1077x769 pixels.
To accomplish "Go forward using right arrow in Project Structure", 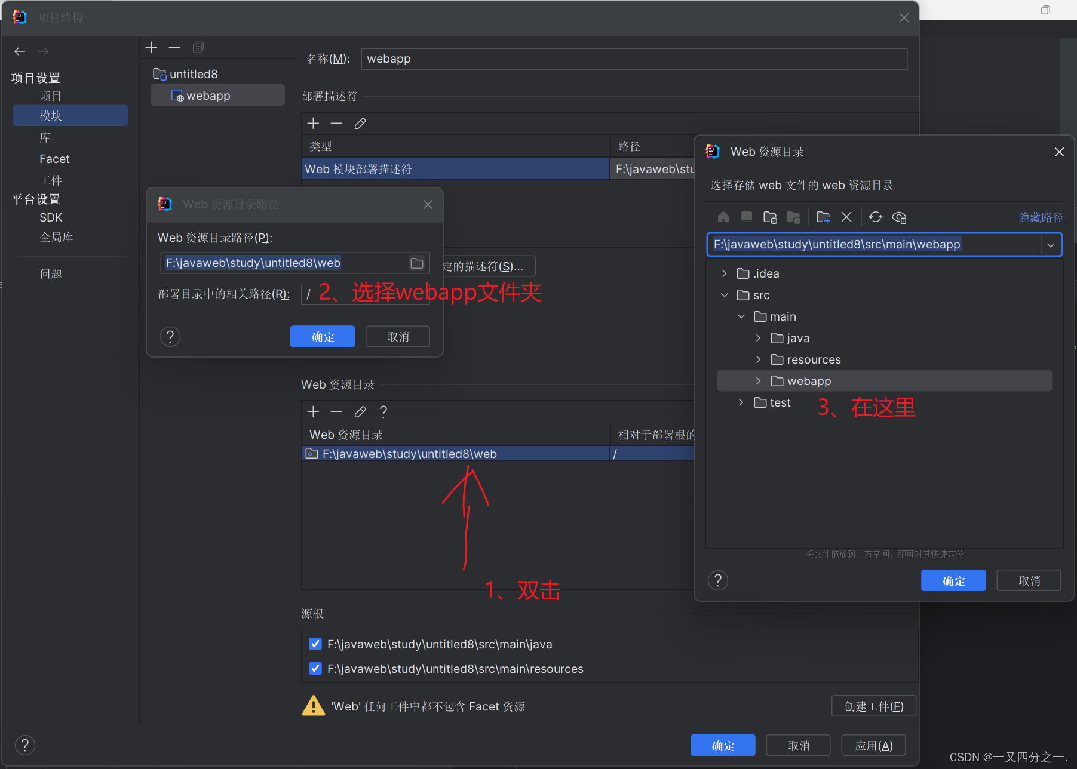I will (x=43, y=51).
